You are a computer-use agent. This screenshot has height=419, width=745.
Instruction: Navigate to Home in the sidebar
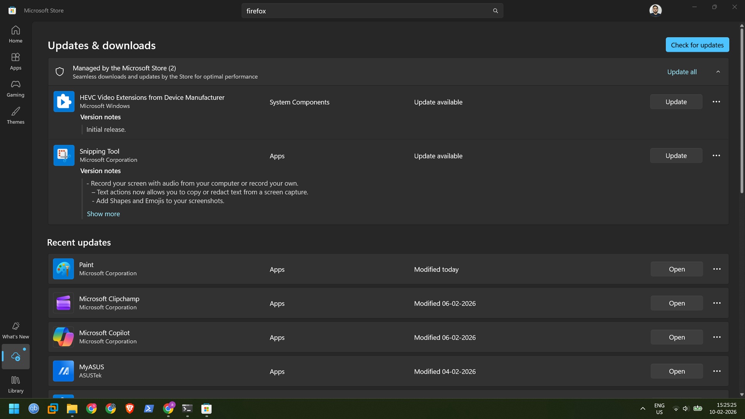click(x=16, y=34)
